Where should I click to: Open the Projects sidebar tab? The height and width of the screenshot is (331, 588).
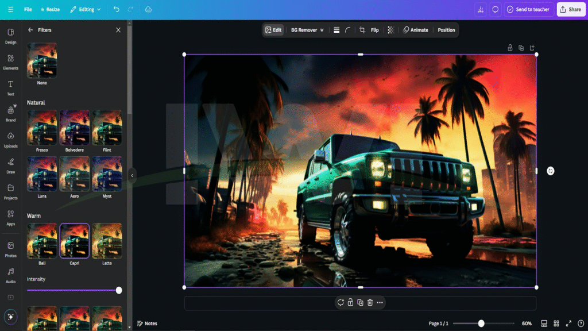(x=10, y=192)
